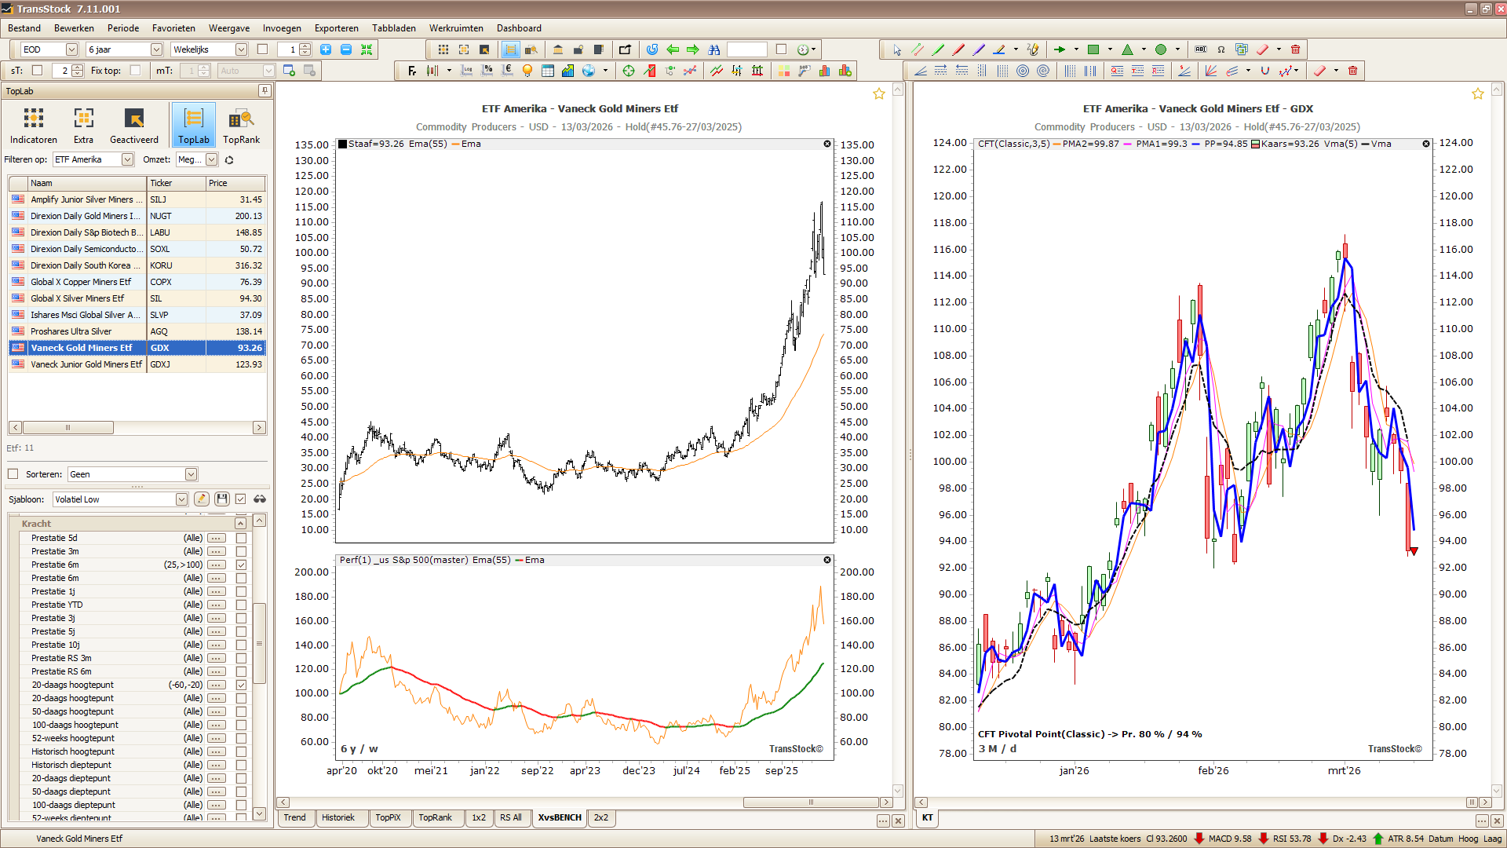Click the zoom-in plus button near EOD

coord(325,49)
